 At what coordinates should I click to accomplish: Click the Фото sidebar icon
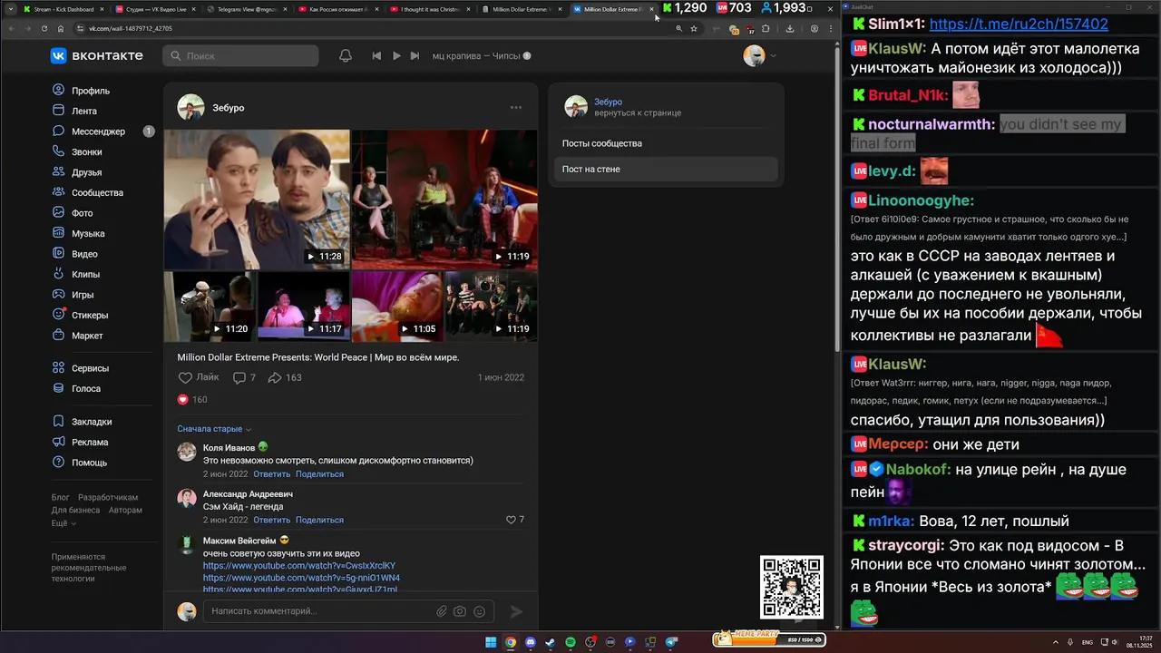(59, 213)
